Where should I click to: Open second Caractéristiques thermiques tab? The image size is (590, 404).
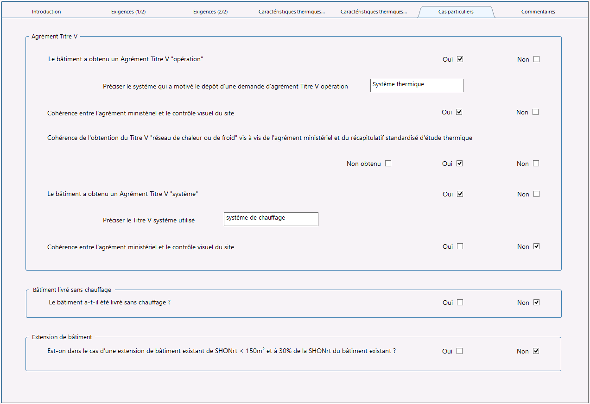coord(374,12)
